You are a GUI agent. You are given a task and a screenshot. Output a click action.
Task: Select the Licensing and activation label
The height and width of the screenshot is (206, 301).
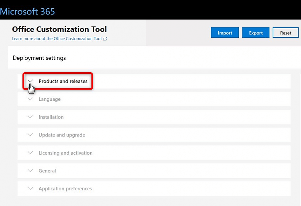(x=66, y=153)
